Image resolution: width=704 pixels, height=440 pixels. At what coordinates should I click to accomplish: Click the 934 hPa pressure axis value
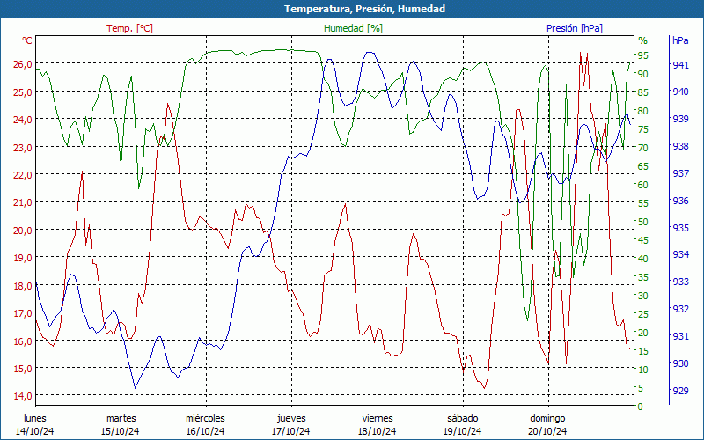(680, 254)
